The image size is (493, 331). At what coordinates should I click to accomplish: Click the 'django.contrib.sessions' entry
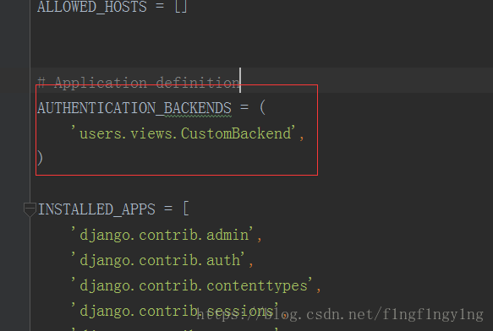175,311
